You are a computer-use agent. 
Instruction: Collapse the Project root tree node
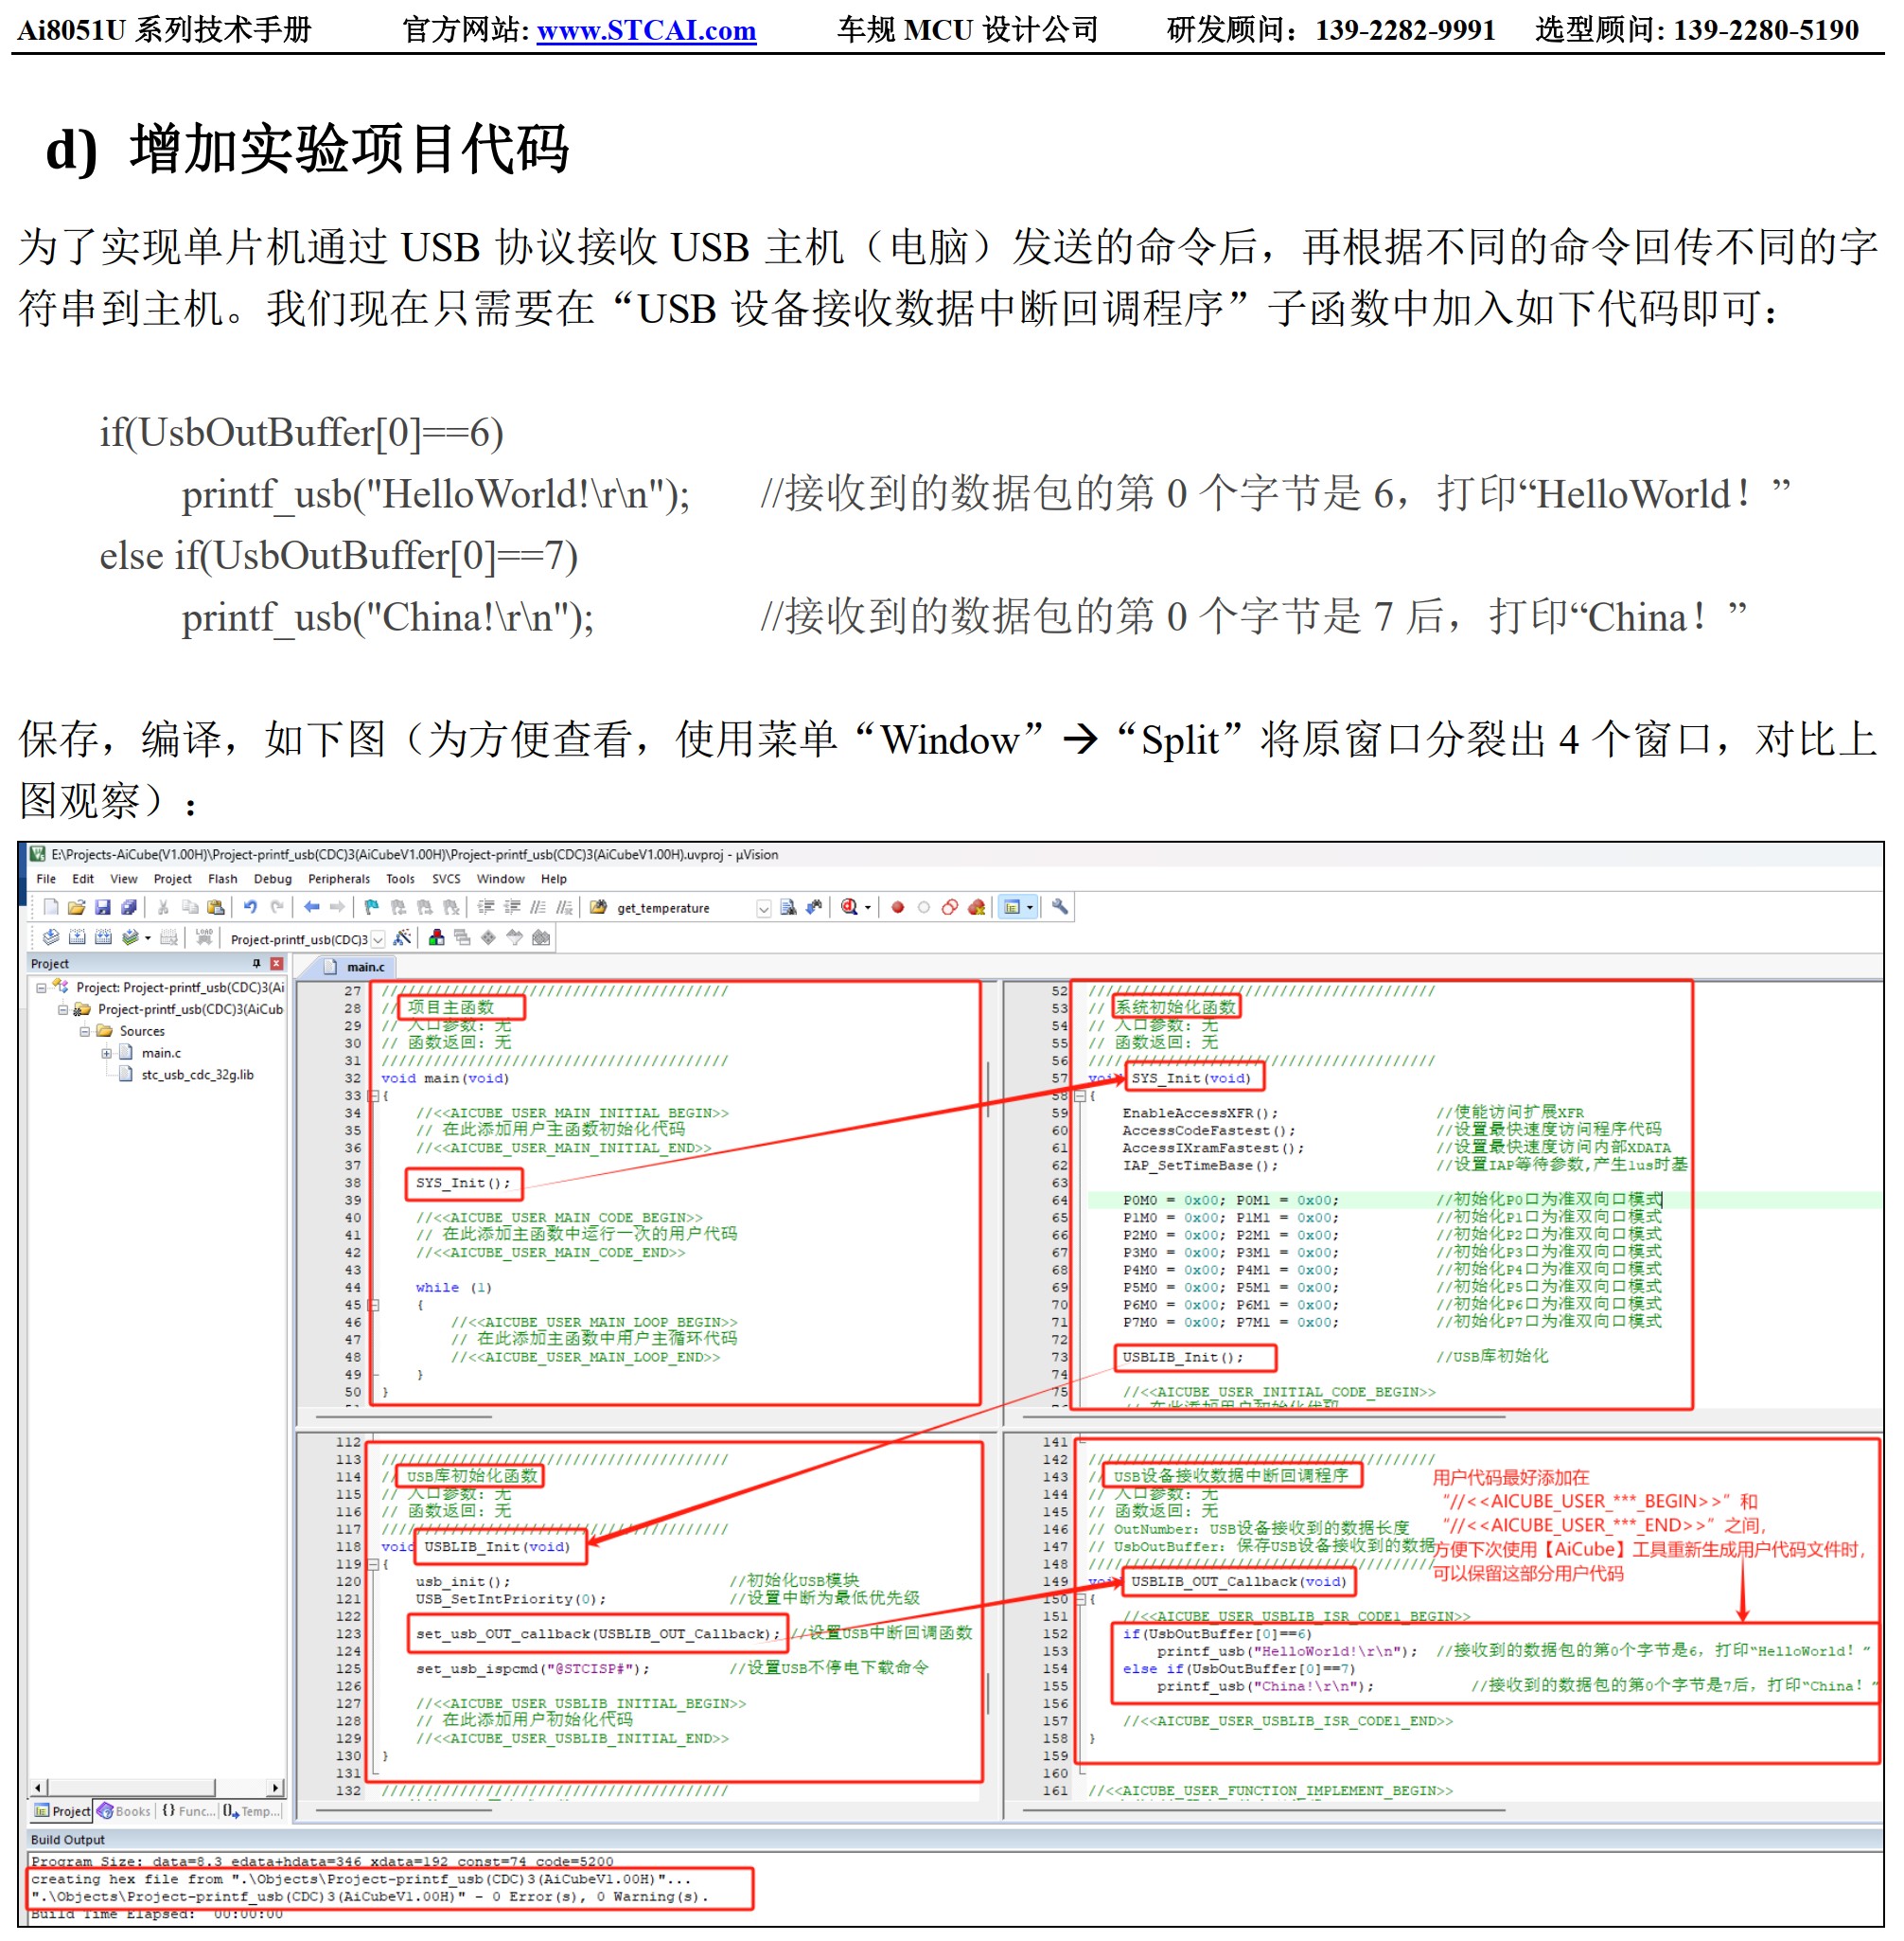(41, 988)
